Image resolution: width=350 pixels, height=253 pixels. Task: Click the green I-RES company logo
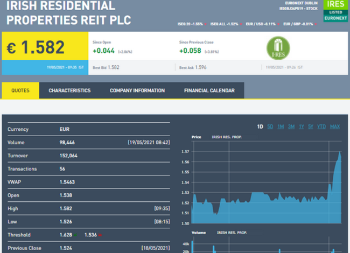(x=278, y=47)
